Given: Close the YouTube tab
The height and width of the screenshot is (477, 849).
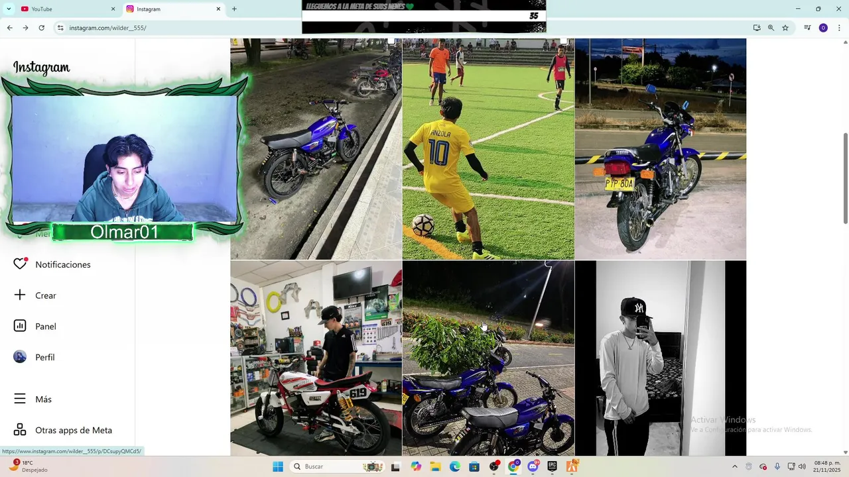Looking at the screenshot, I should point(113,9).
